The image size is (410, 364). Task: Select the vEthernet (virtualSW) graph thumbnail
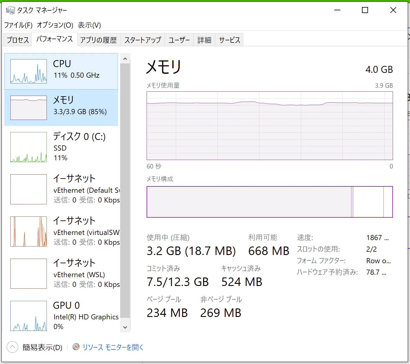point(29,231)
